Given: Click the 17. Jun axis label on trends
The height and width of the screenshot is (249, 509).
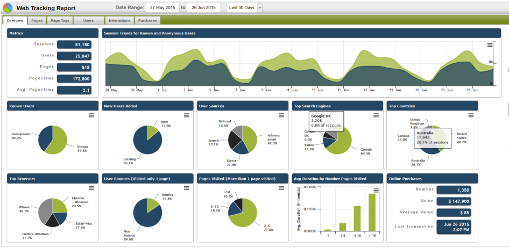Looking at the screenshot, I should coord(370,90).
